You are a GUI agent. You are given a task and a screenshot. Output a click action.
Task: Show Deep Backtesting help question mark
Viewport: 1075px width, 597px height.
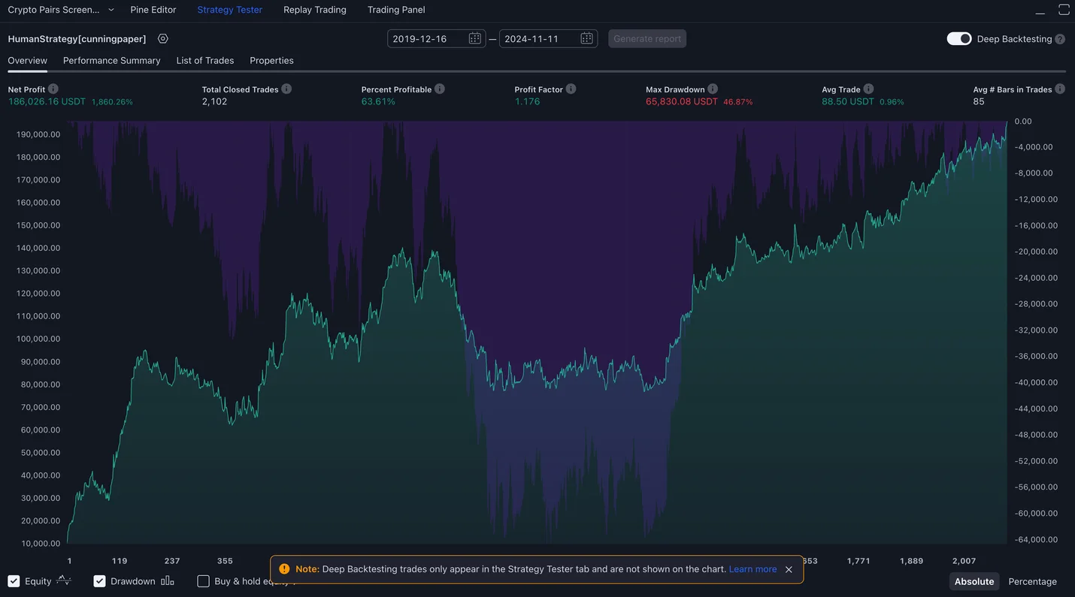point(1060,39)
